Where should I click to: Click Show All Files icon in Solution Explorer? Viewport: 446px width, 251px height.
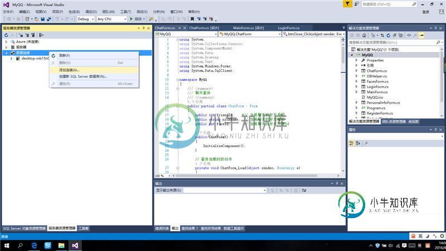(x=400, y=35)
